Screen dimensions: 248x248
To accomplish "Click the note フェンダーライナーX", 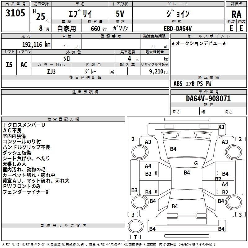I will pyautogui.click(x=25, y=192).
